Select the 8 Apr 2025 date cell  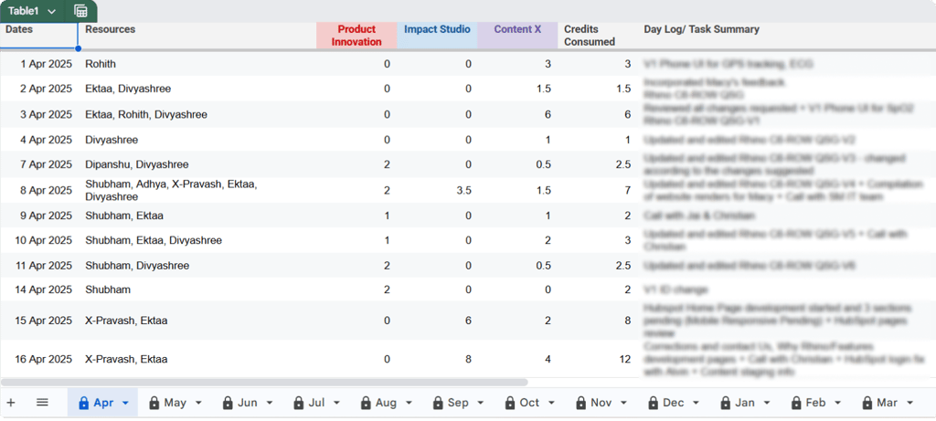tap(38, 191)
